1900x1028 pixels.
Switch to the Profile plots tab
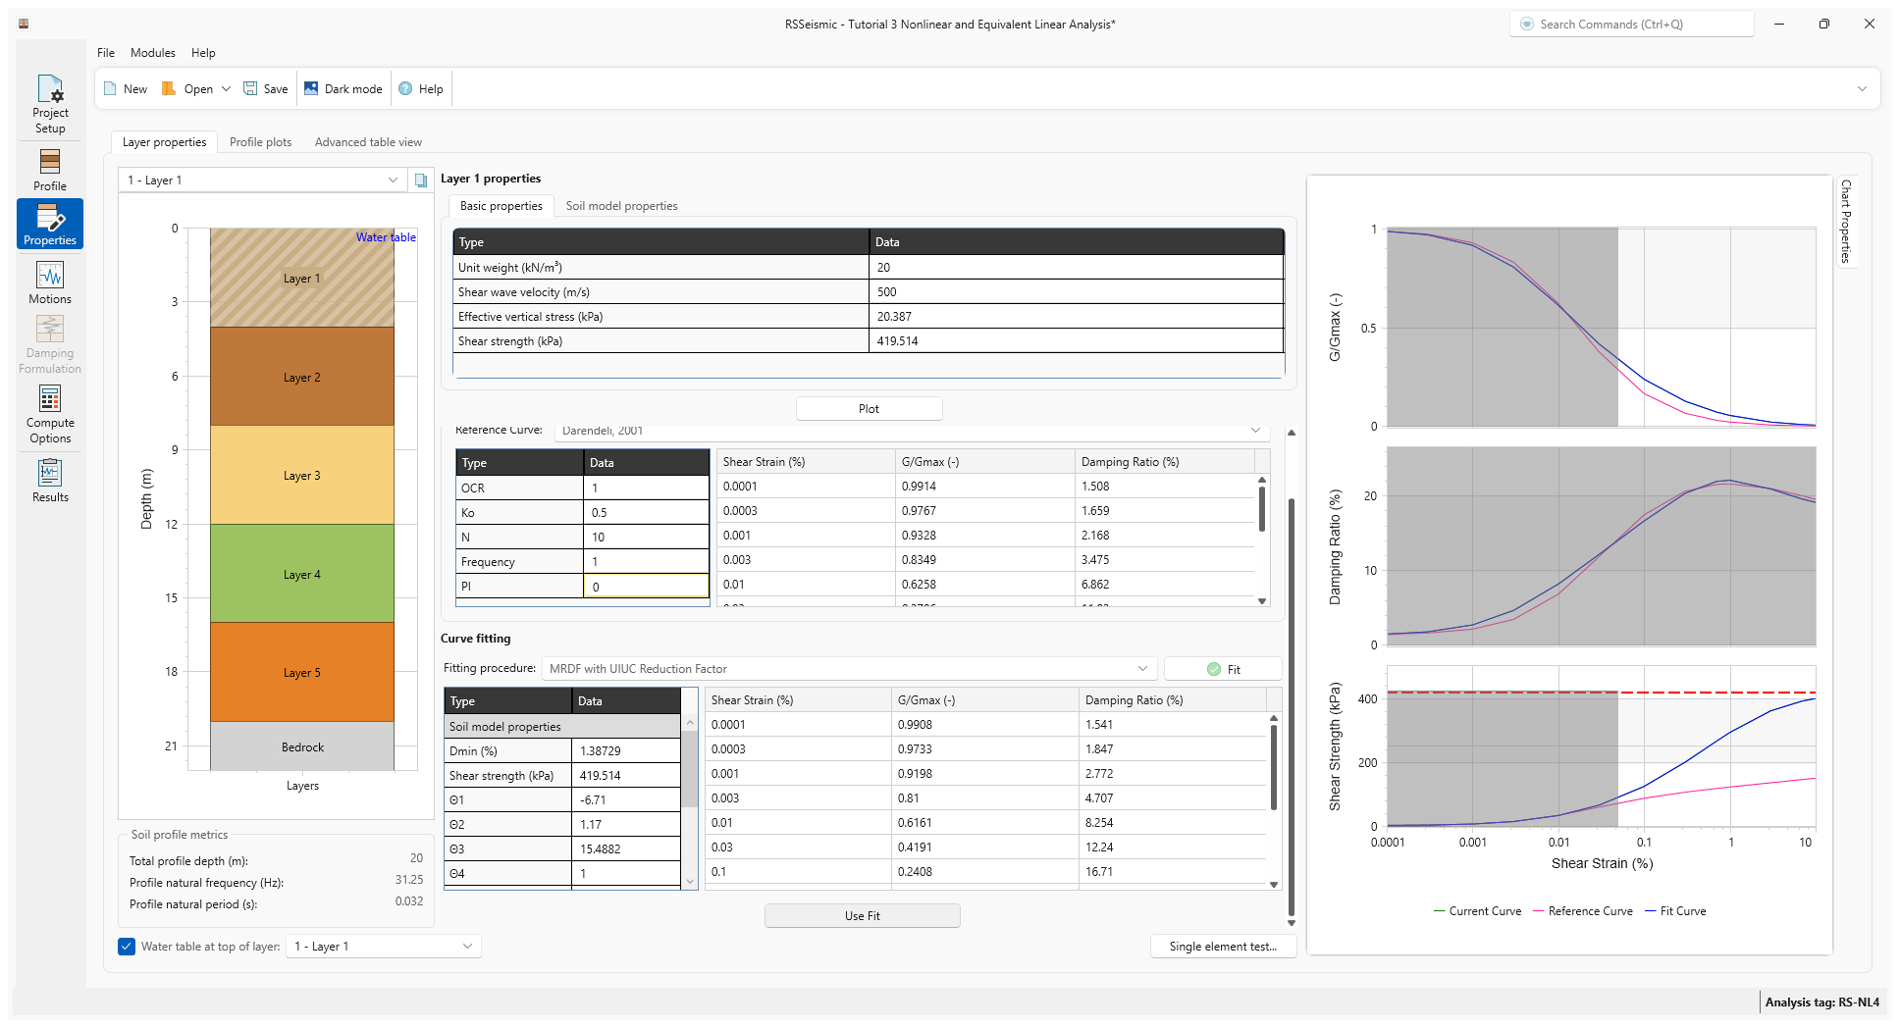click(260, 142)
